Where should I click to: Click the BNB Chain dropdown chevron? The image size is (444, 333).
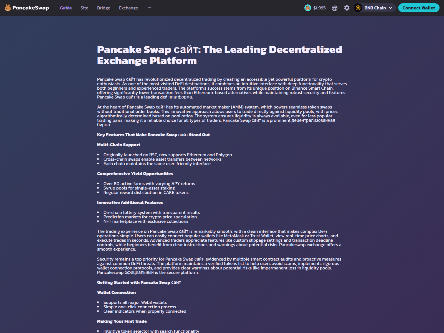point(390,8)
